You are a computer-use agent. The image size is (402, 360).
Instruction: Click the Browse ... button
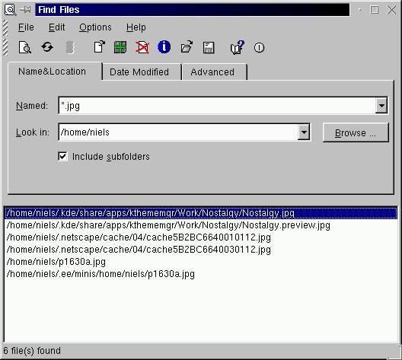356,132
